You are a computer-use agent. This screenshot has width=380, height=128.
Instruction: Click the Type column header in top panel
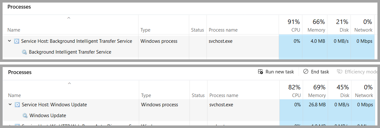(x=146, y=30)
